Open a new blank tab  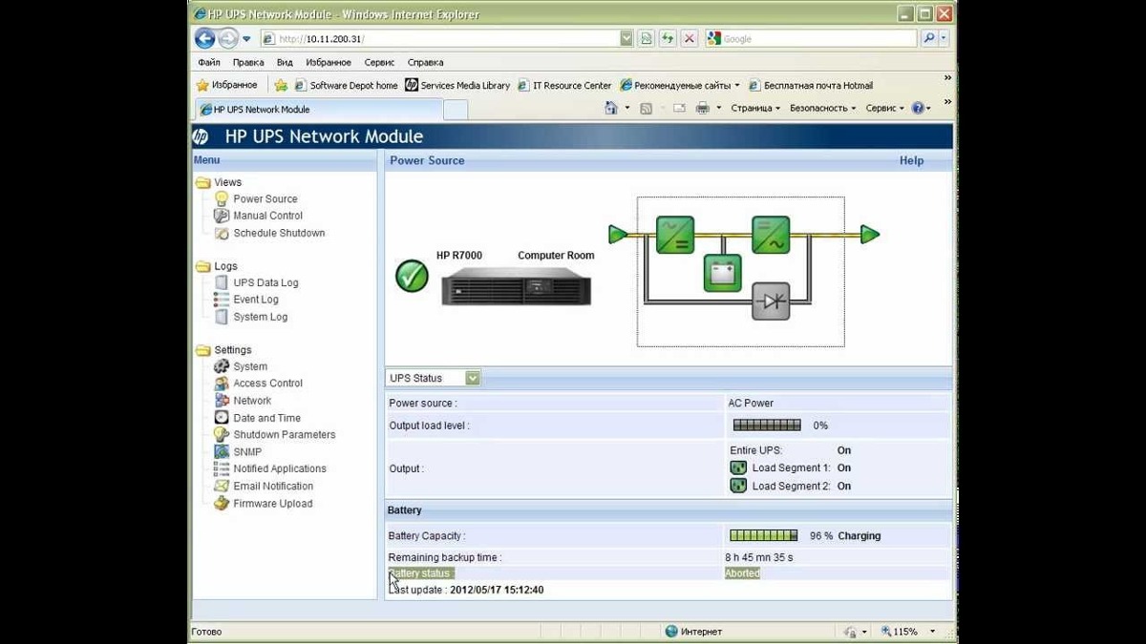pos(456,110)
